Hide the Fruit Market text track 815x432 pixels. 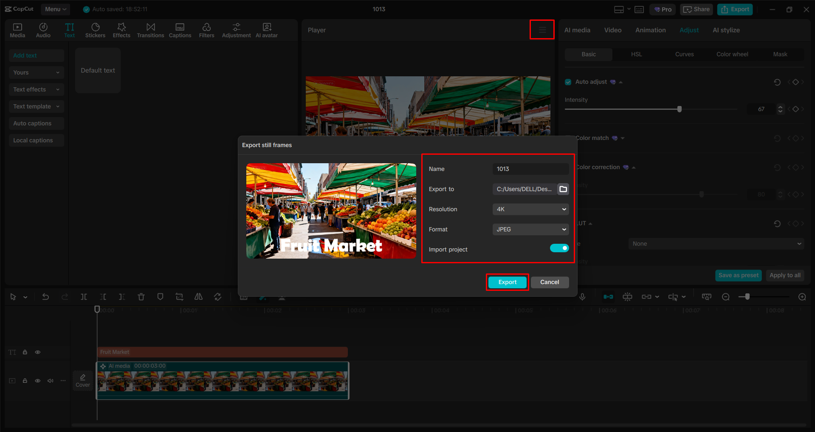coord(37,352)
